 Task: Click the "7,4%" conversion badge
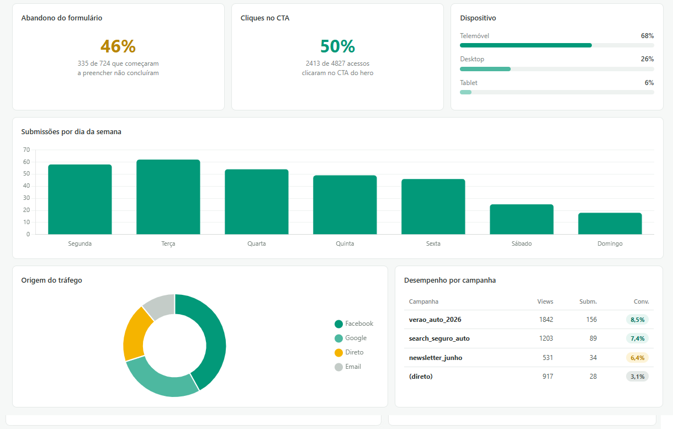pyautogui.click(x=637, y=338)
